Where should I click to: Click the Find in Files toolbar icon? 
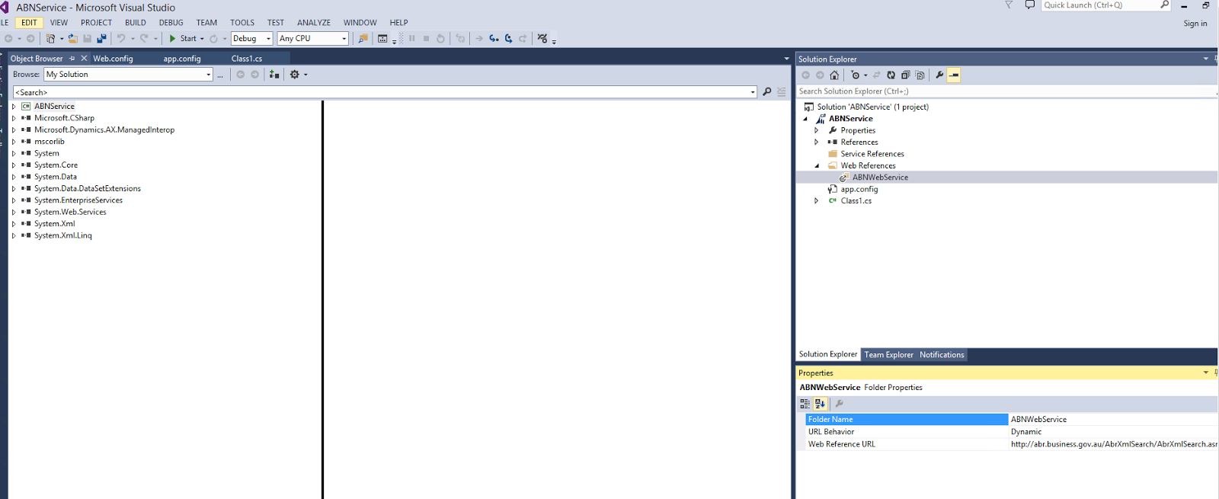click(x=363, y=38)
